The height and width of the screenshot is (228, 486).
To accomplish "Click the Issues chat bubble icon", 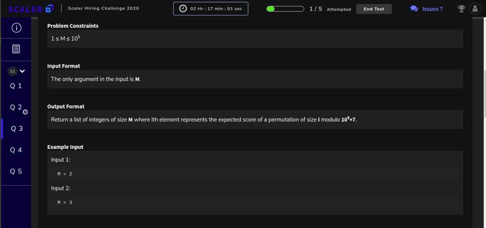I will click(414, 9).
